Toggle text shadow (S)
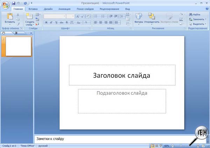210x148 pixels. (x=66, y=22)
